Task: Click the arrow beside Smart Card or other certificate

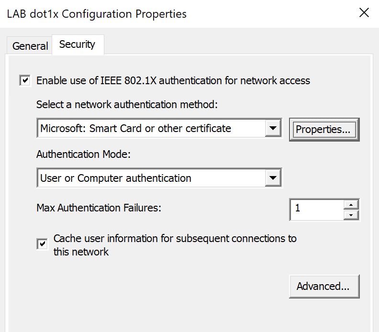Action: click(273, 129)
